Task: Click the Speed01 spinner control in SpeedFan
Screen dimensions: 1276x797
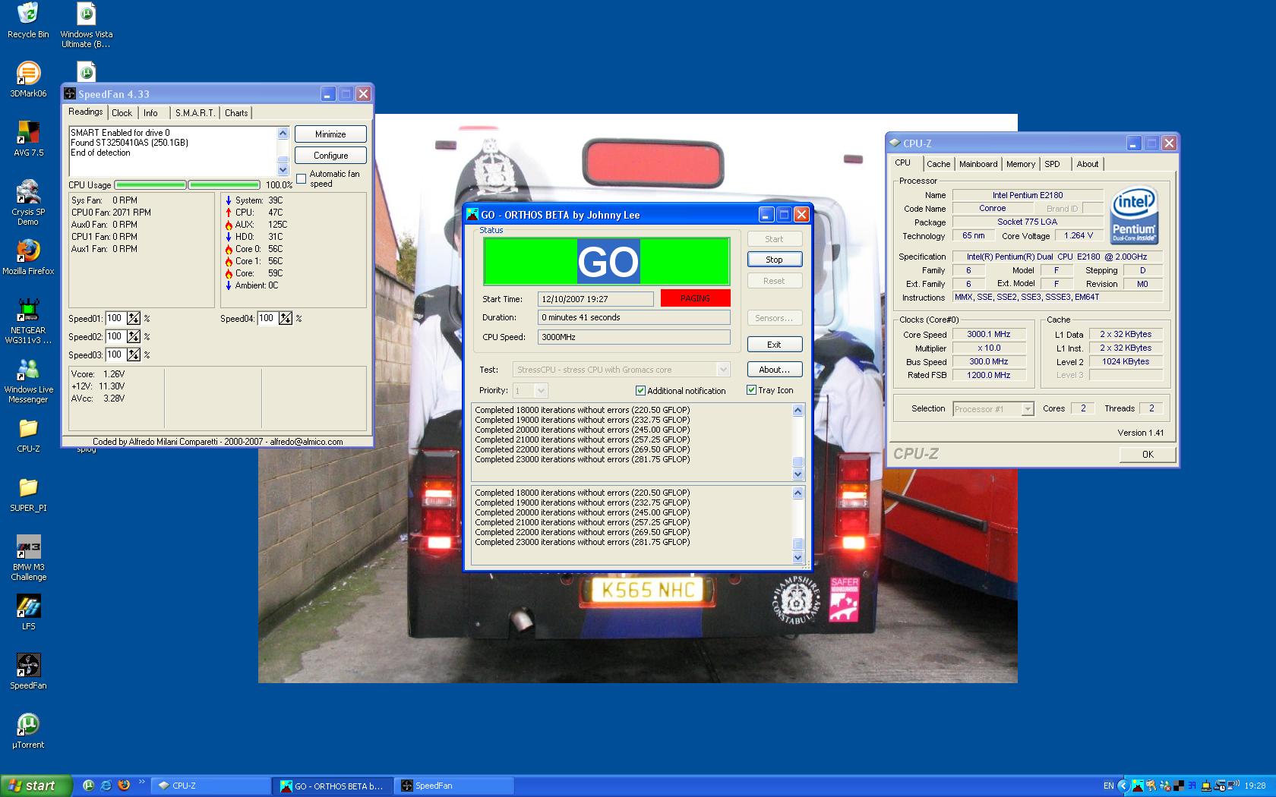Action: [134, 319]
